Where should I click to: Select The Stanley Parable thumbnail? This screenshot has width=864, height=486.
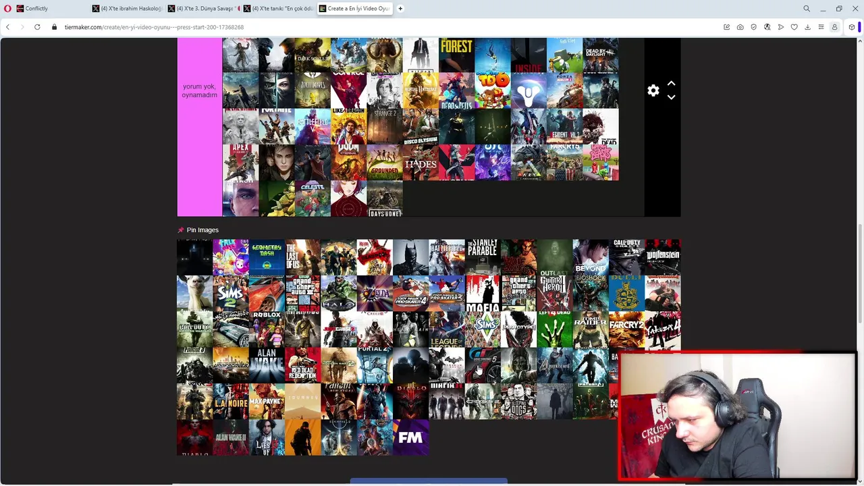click(483, 257)
